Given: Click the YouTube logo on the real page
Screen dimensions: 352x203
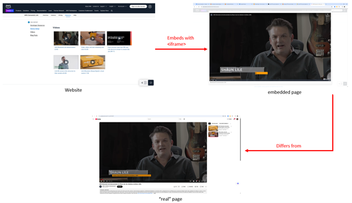Looking at the screenshot, I should click(98, 119).
